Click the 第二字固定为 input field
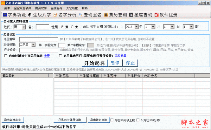 pos(91,45)
